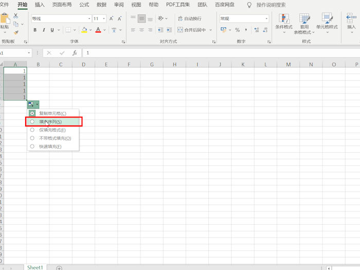The width and height of the screenshot is (360, 270).
Task: Open the font name dropdown
Action: (89, 19)
